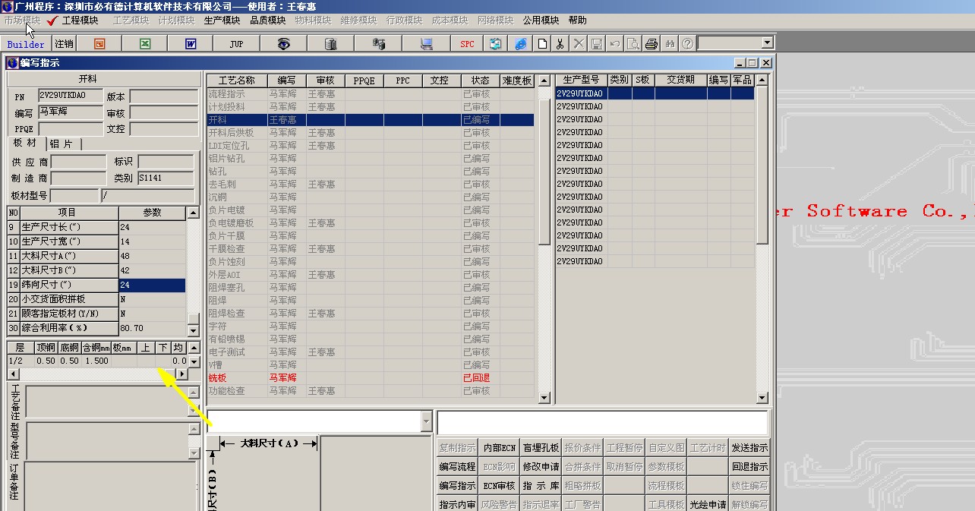Select the 流程指示 process row
Viewport: 975px width, 511px height.
point(370,94)
